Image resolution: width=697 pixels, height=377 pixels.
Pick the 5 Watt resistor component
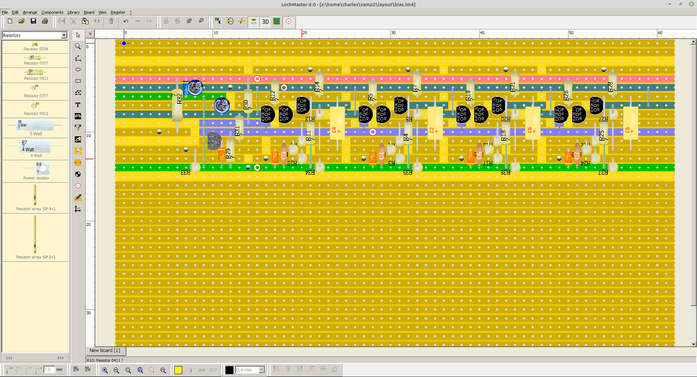[x=35, y=128]
